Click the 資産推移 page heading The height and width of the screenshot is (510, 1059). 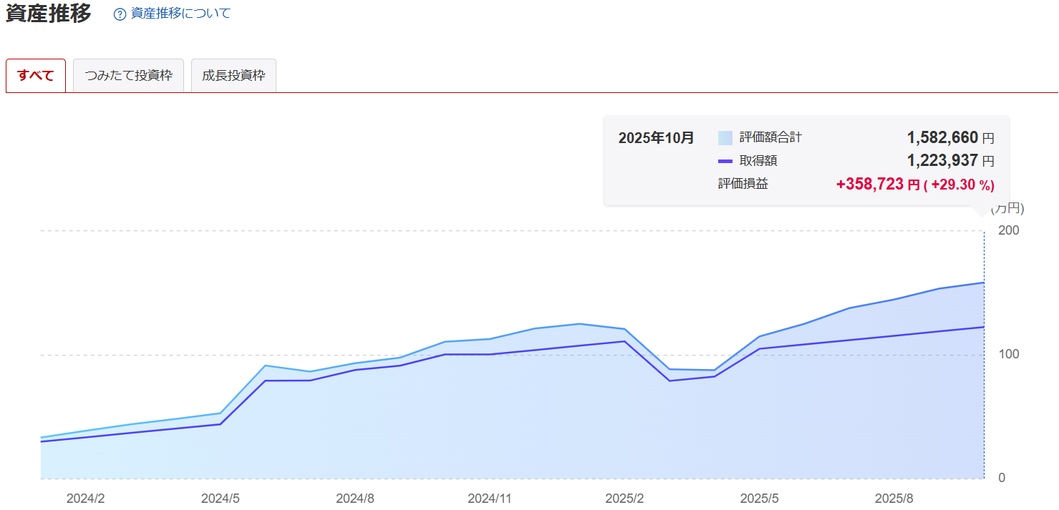[49, 14]
